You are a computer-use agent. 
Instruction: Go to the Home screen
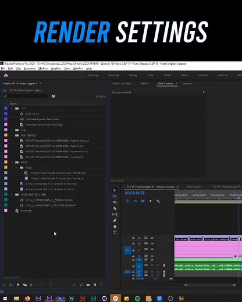pyautogui.click(x=6, y=75)
